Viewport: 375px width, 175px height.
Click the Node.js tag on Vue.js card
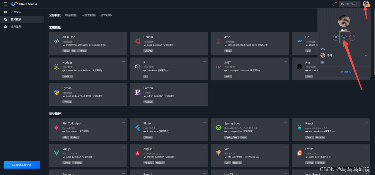[x=77, y=163]
